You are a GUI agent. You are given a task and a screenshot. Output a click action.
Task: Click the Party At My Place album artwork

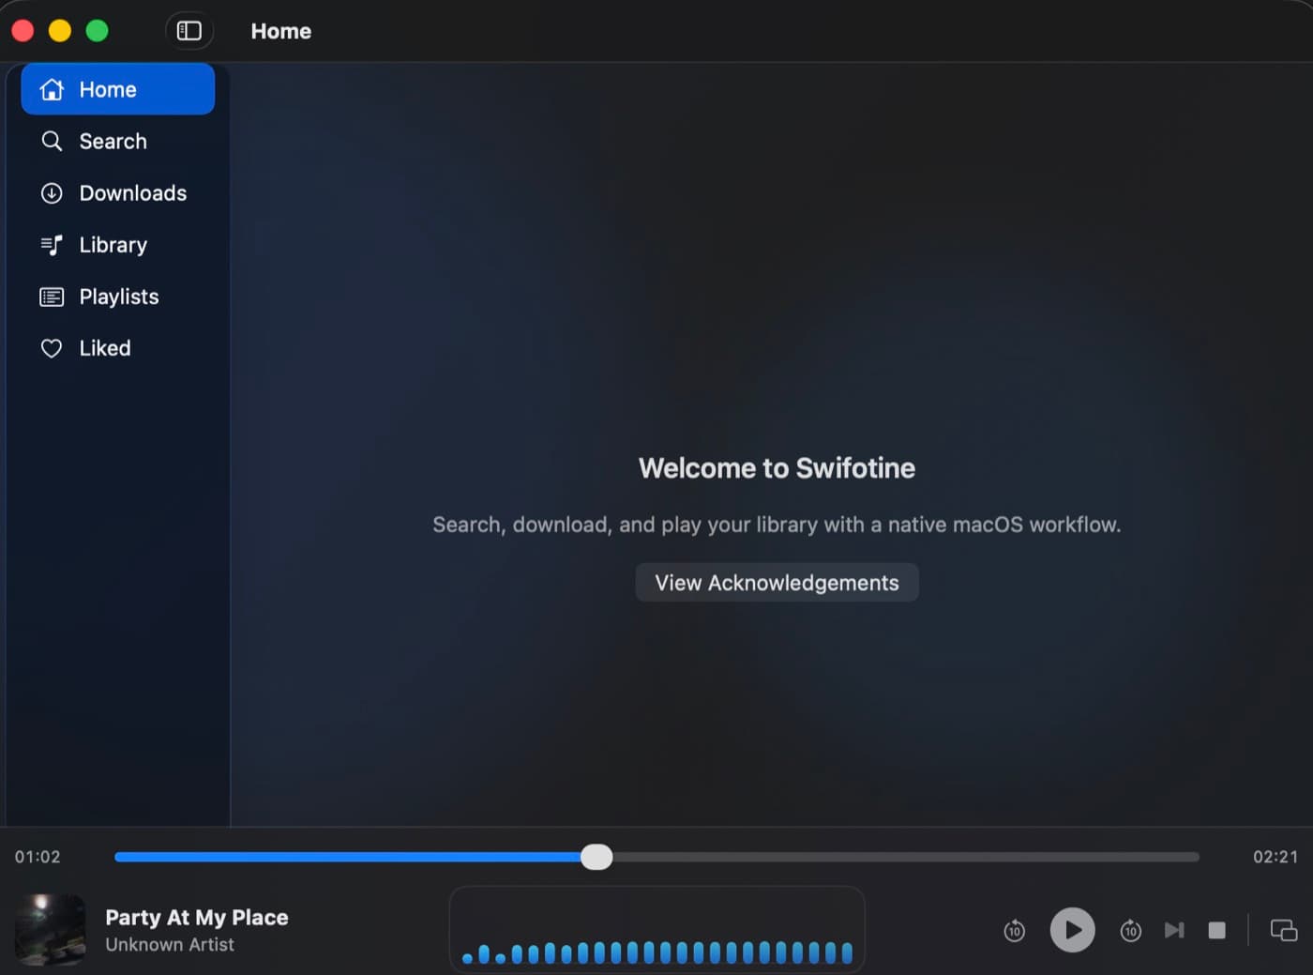49,930
